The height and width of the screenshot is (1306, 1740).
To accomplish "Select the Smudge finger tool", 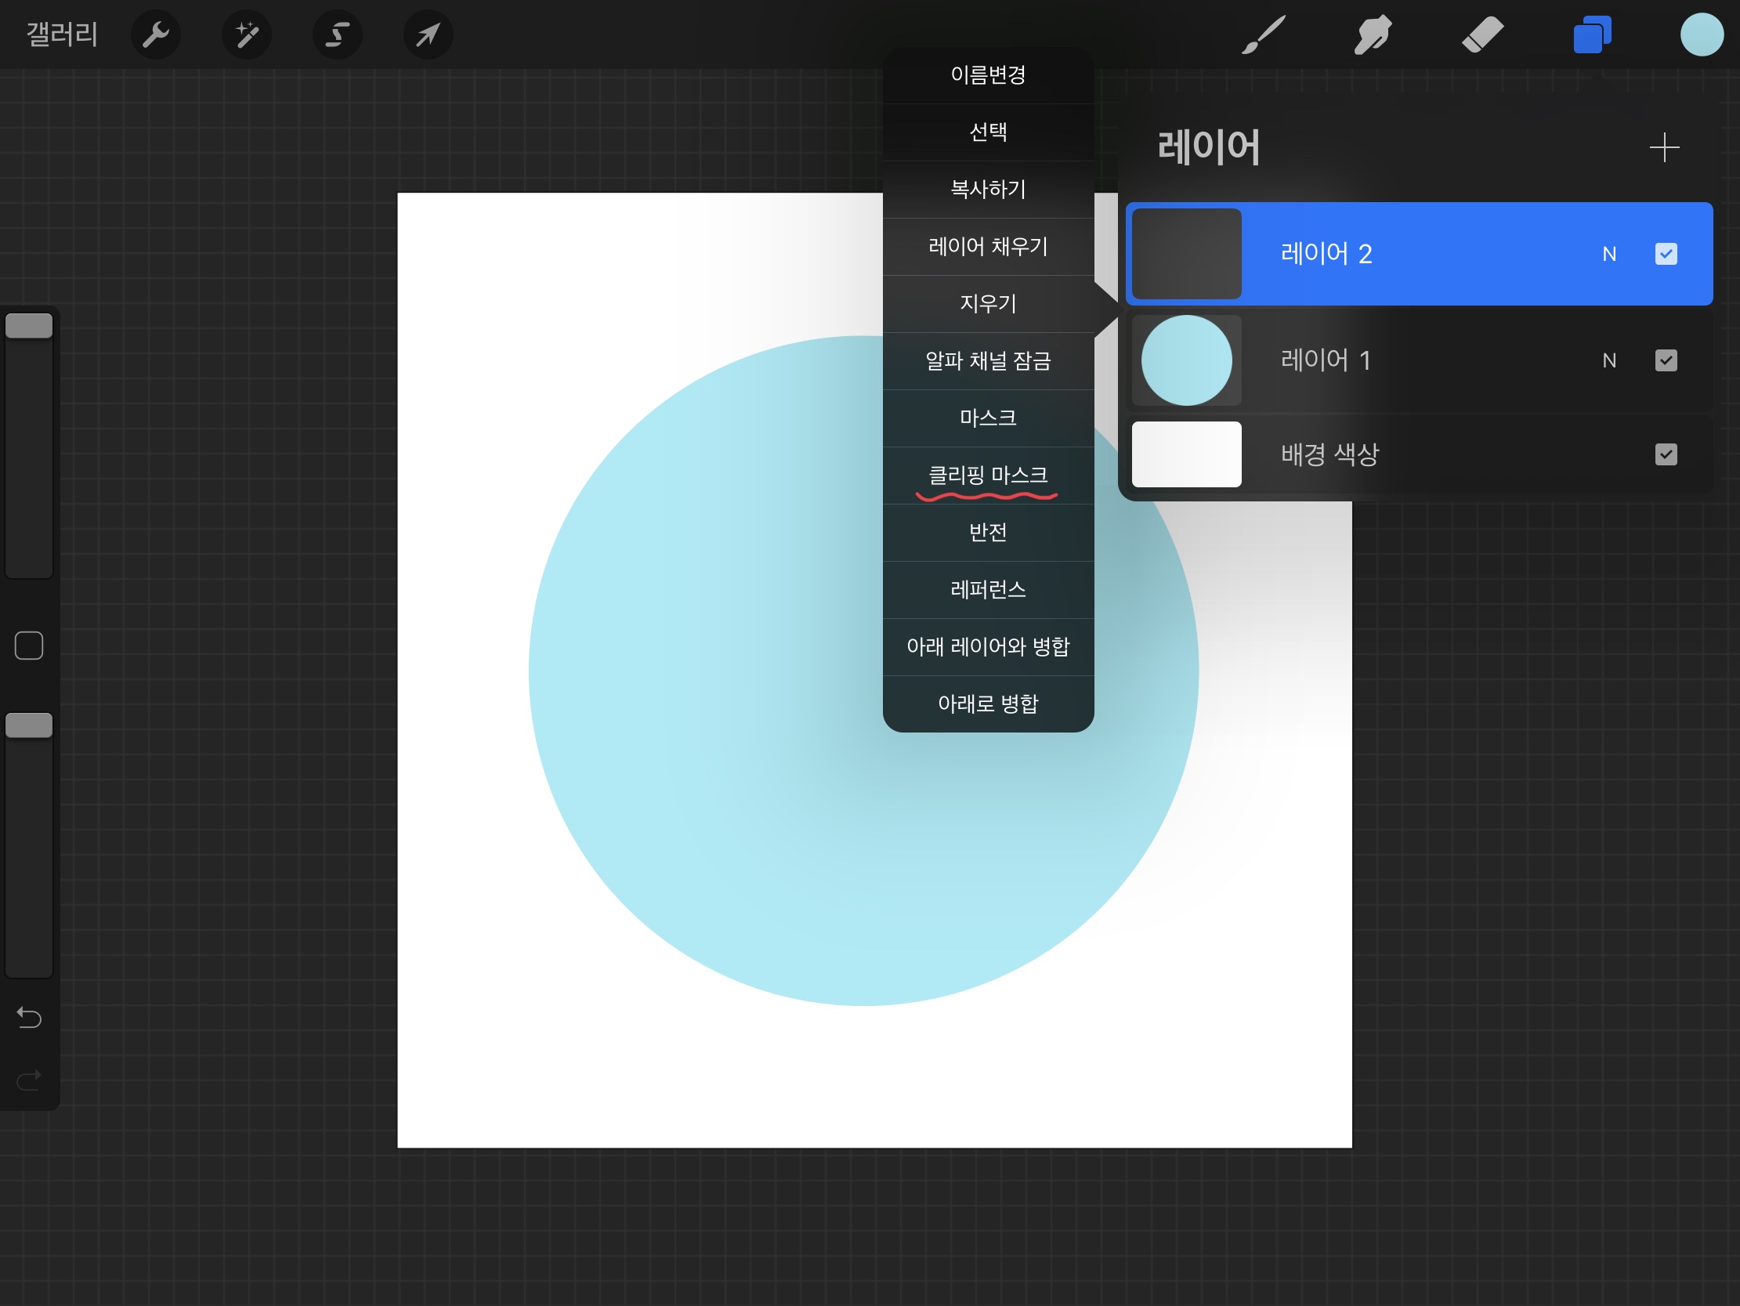I will point(1373,34).
